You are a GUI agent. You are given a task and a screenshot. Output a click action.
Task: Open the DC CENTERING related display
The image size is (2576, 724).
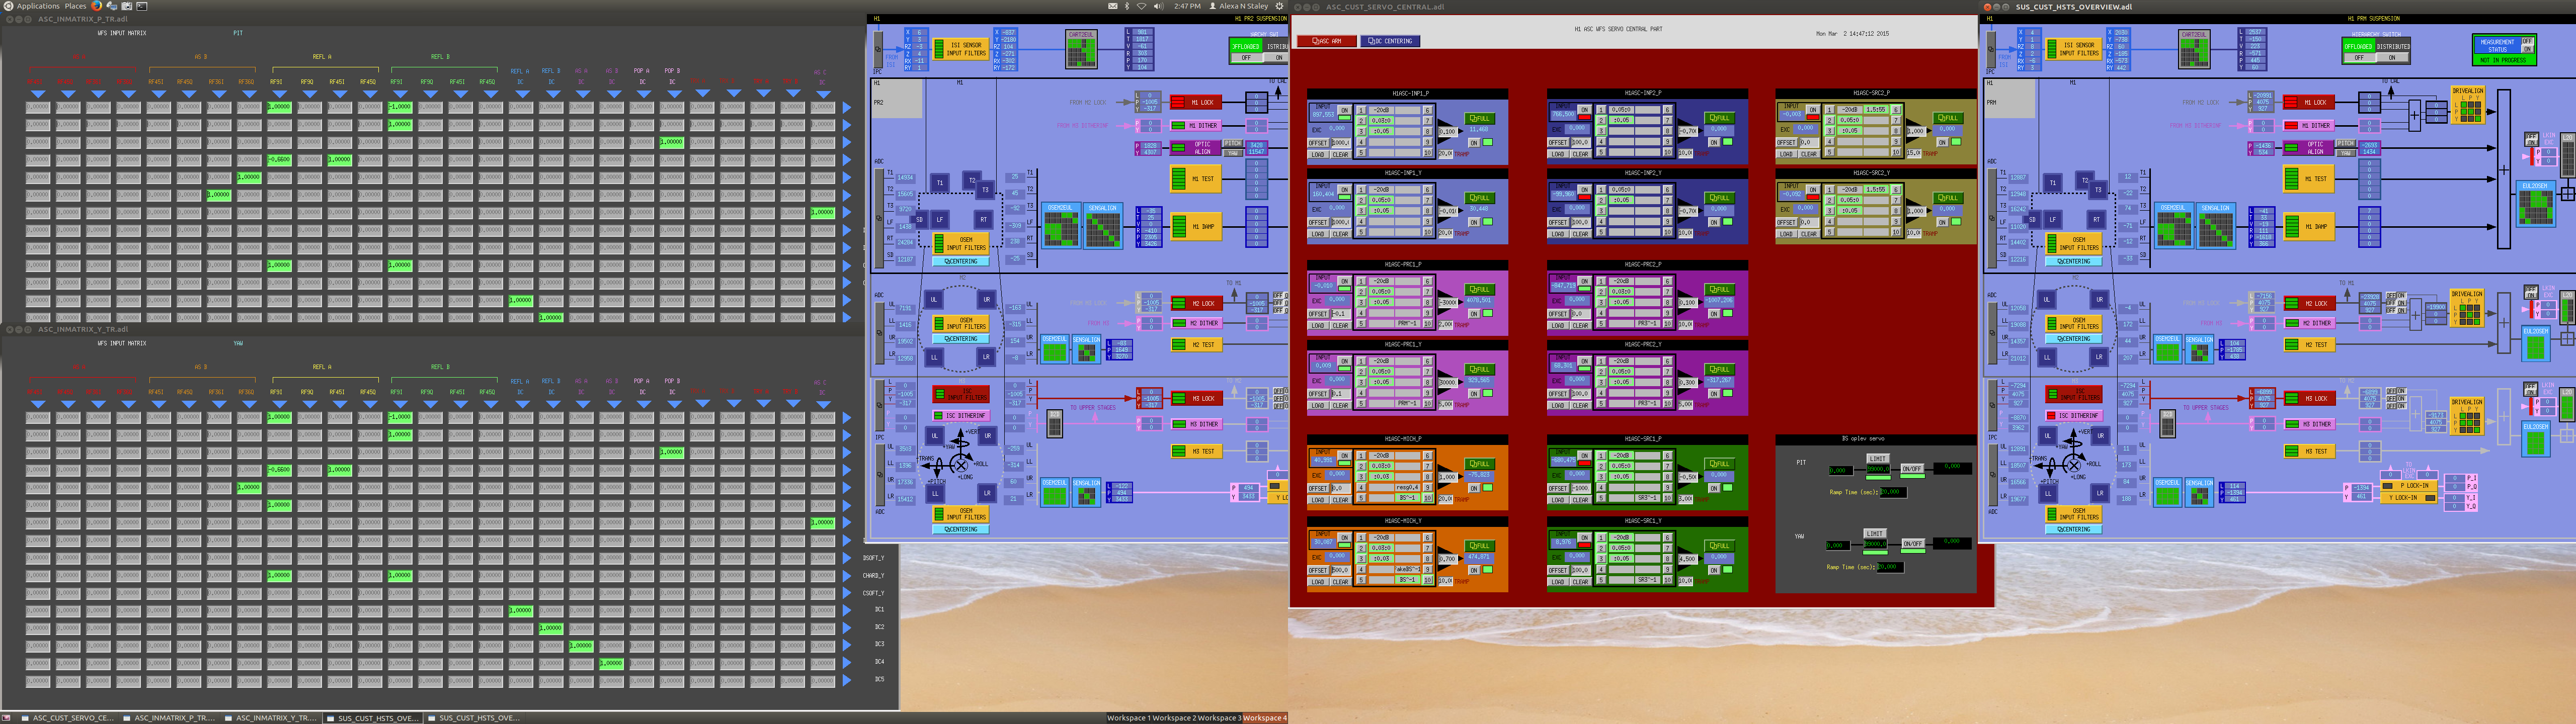coord(1390,41)
